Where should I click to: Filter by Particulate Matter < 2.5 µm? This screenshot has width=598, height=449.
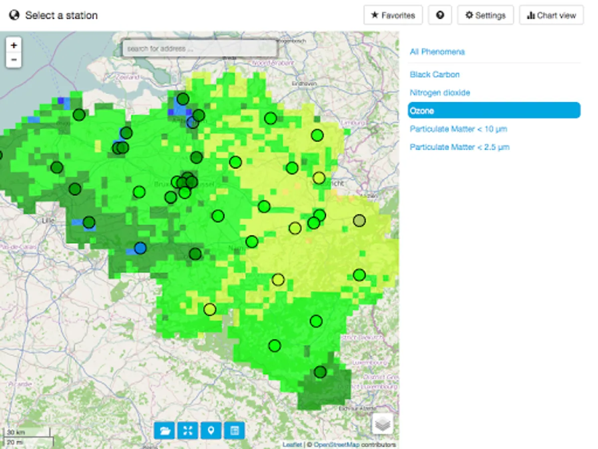click(x=459, y=147)
